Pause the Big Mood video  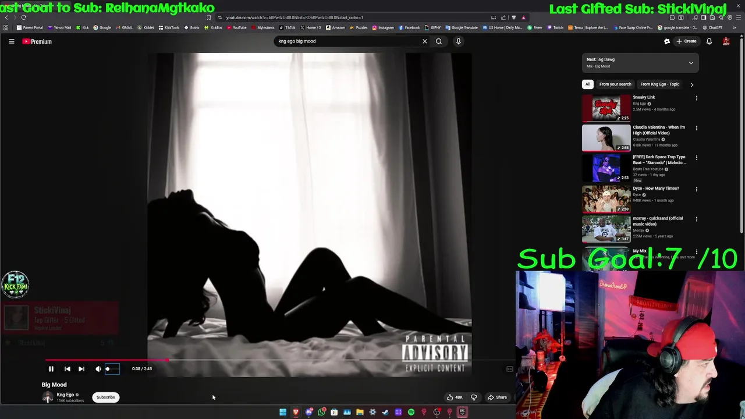tap(51, 368)
